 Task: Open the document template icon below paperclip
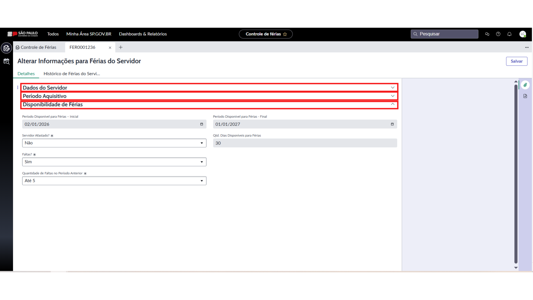coord(525,96)
